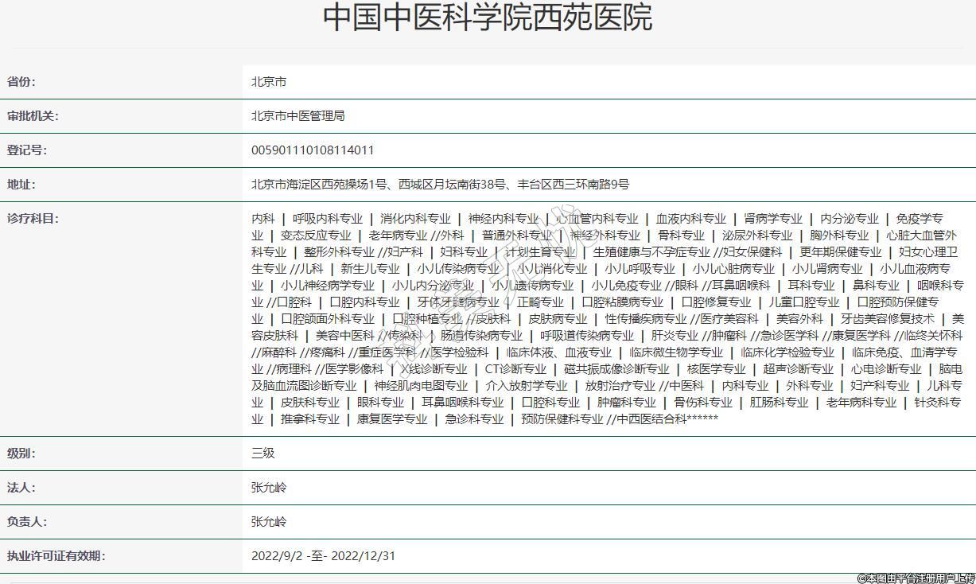Click the name 张允岭 in the 负责人 row
The width and height of the screenshot is (976, 584).
click(x=269, y=522)
